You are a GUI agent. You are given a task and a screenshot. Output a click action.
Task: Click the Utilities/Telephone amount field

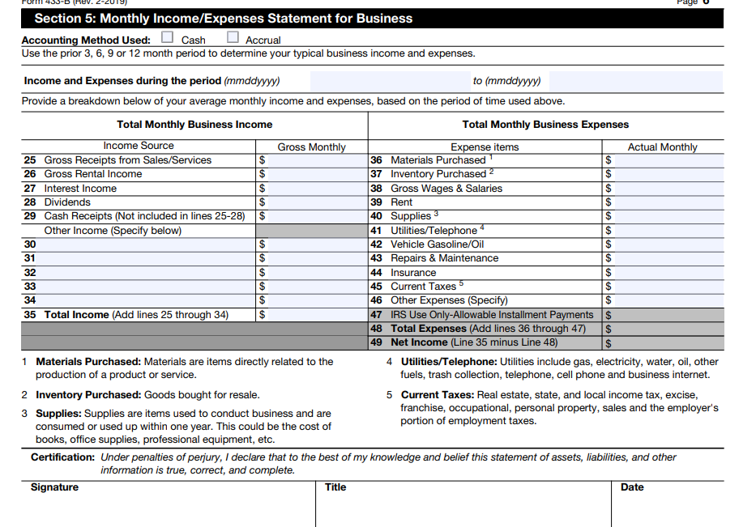point(668,231)
